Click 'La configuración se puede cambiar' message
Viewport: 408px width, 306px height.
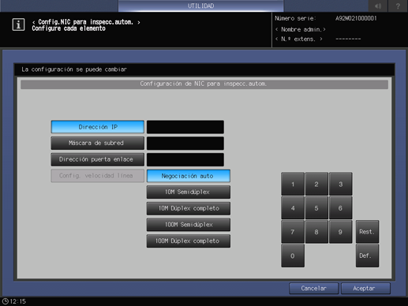[74, 69]
